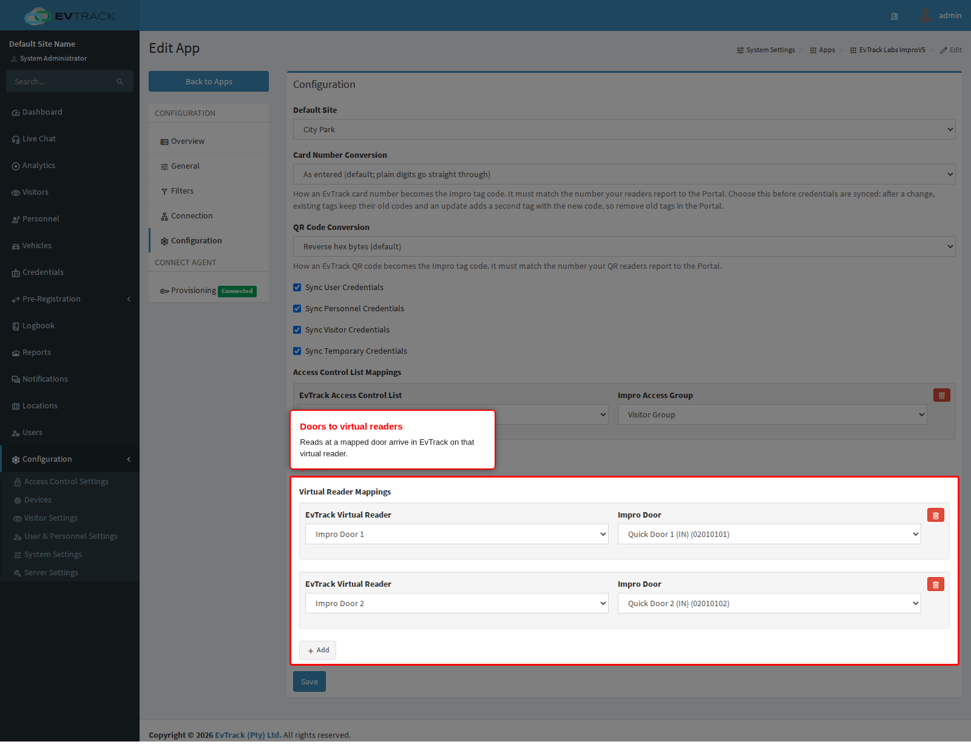Add a new virtual reader mapping
The height and width of the screenshot is (750, 971).
317,650
